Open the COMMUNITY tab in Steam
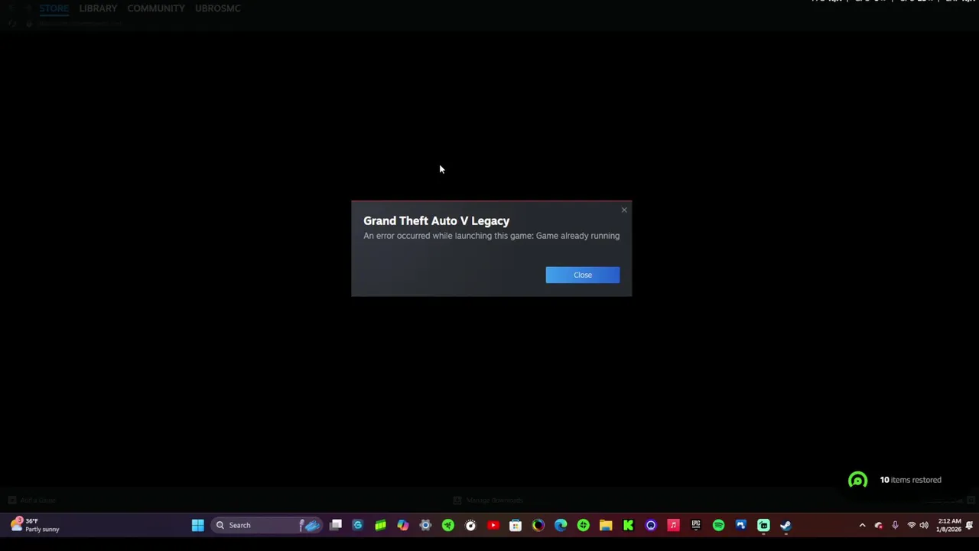Screen dimensions: 979x551 tap(156, 8)
